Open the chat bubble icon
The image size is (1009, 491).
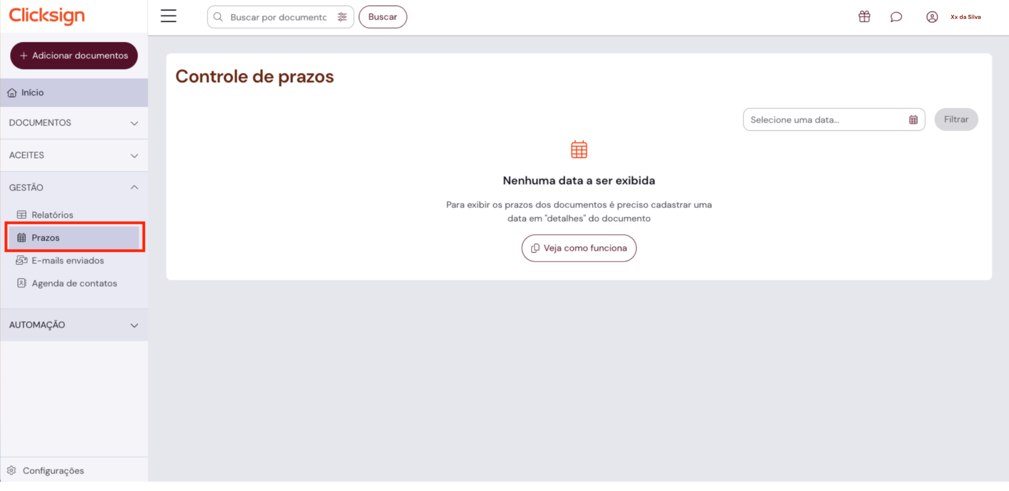point(896,17)
